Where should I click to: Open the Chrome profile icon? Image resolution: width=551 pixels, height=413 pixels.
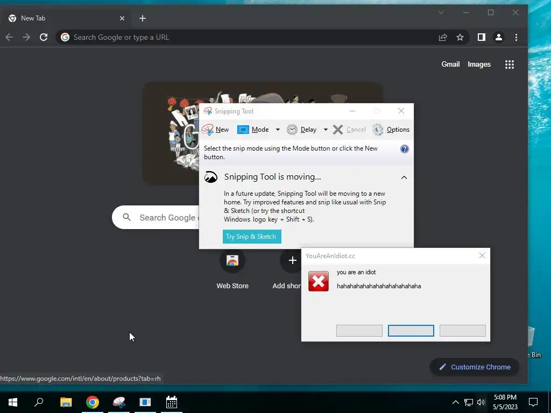click(x=499, y=37)
